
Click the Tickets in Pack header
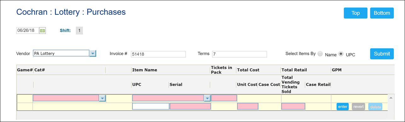[x=222, y=70]
